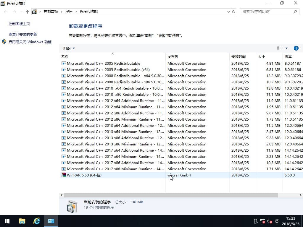Open File Explorer from the taskbar

click(x=22, y=221)
